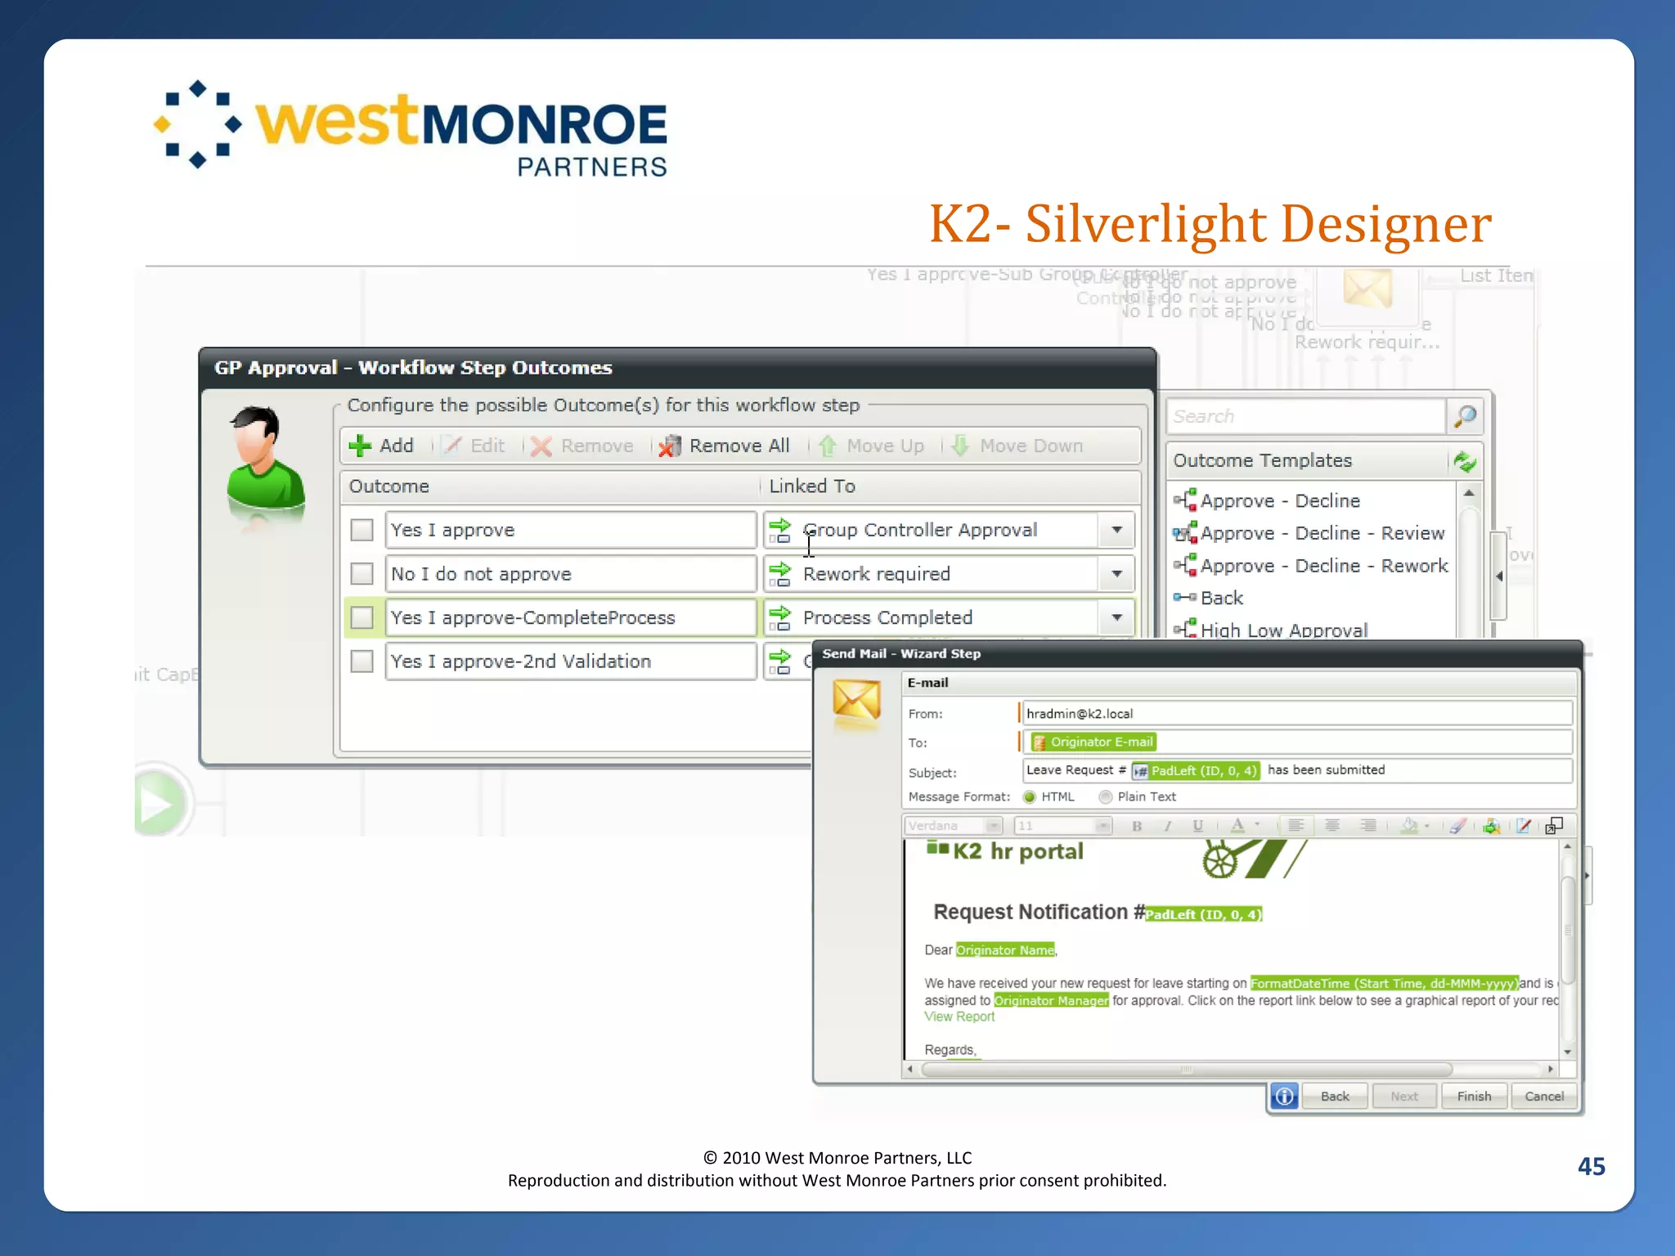Click the Move Up toolbar item
Image resolution: width=1675 pixels, height=1256 pixels.
coord(872,446)
